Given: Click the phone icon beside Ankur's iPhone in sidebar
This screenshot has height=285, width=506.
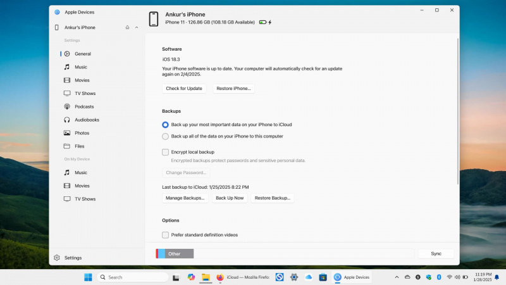Looking at the screenshot, I should (x=57, y=27).
